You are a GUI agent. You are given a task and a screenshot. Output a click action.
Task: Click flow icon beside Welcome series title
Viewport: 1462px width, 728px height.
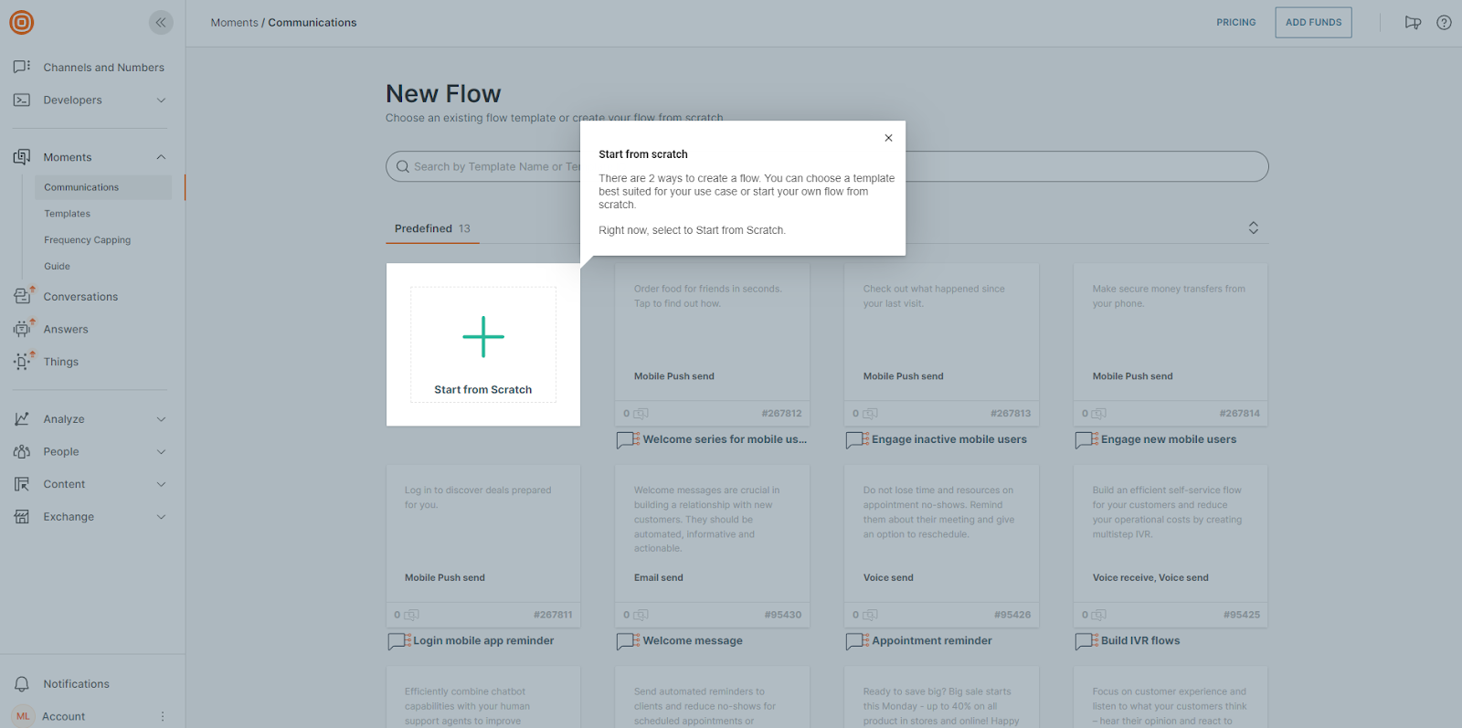(628, 439)
